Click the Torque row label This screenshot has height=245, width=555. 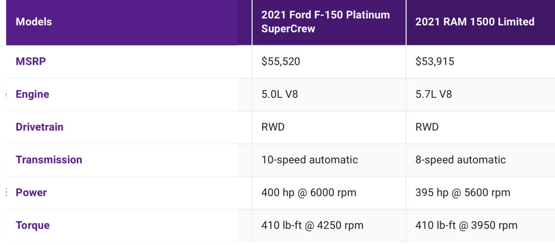(x=33, y=226)
